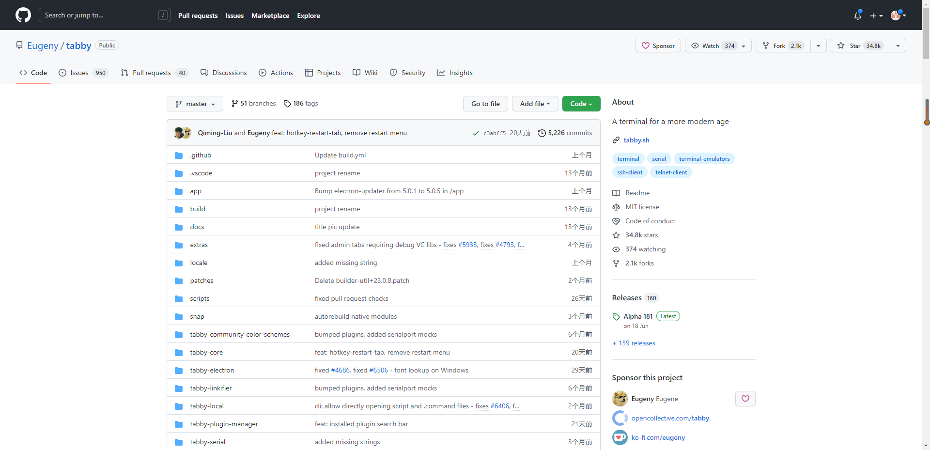Open the Watch dropdown
This screenshot has width=930, height=450.
pos(718,46)
